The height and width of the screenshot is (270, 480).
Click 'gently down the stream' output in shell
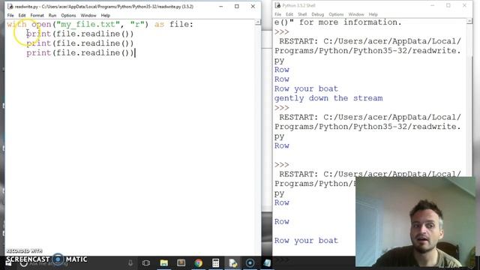[x=328, y=98]
